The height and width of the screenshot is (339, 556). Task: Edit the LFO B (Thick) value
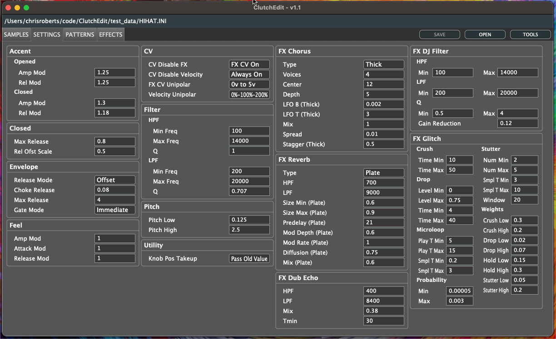click(x=384, y=104)
